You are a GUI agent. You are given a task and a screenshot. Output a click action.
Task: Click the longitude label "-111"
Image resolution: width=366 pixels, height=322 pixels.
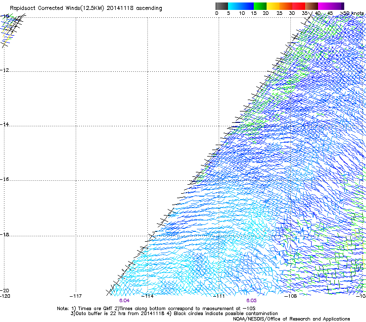pyautogui.click(x=219, y=296)
